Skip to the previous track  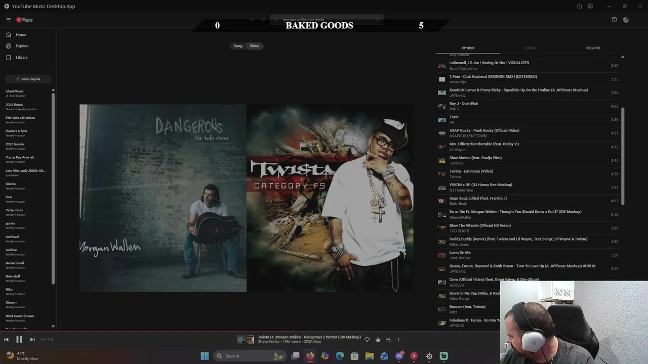(x=6, y=340)
